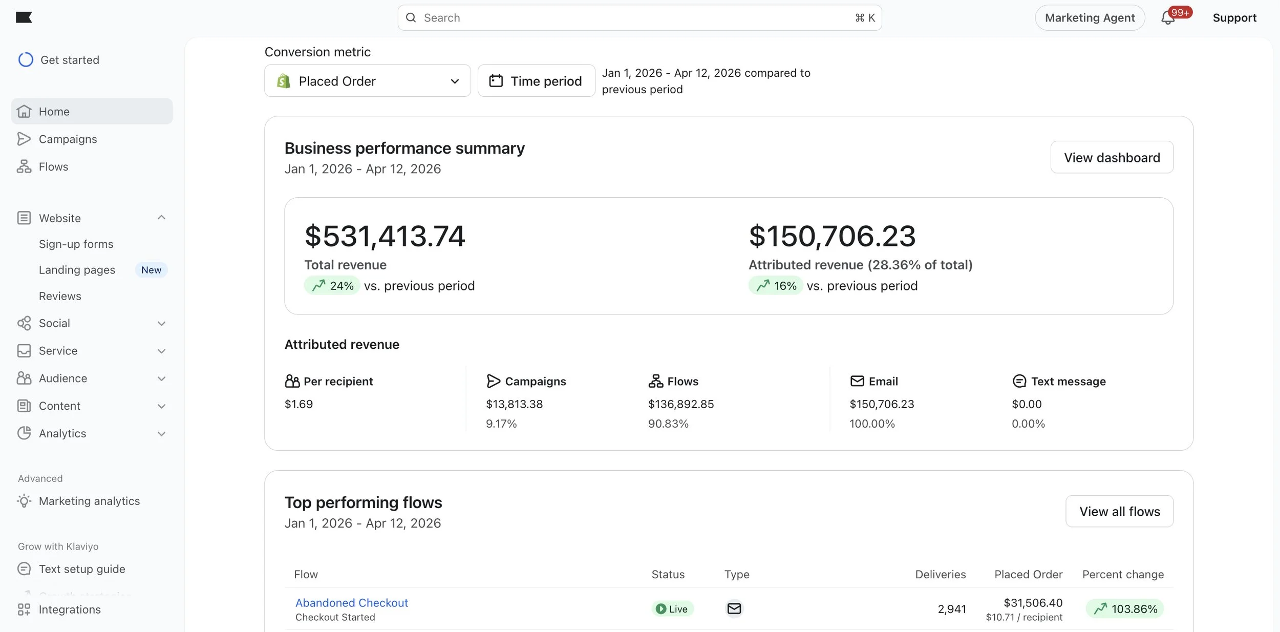Image resolution: width=1280 pixels, height=632 pixels.
Task: Expand the Analytics menu section
Action: (161, 434)
